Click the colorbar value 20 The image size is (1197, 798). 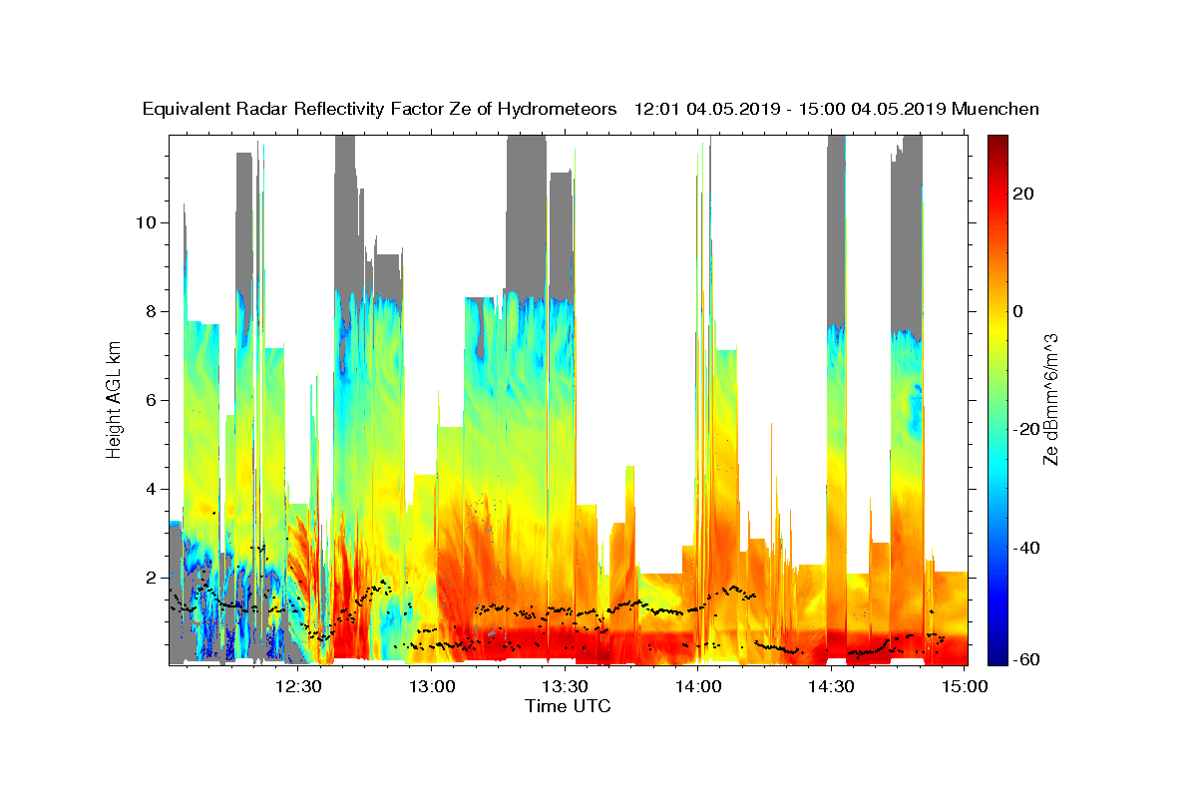click(x=1024, y=194)
